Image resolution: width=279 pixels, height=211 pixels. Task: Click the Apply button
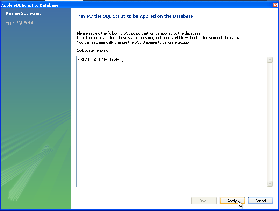[232, 201]
